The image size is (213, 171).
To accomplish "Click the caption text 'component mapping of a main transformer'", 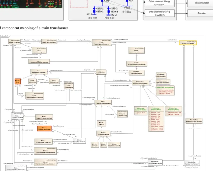I will click(x=35, y=28).
